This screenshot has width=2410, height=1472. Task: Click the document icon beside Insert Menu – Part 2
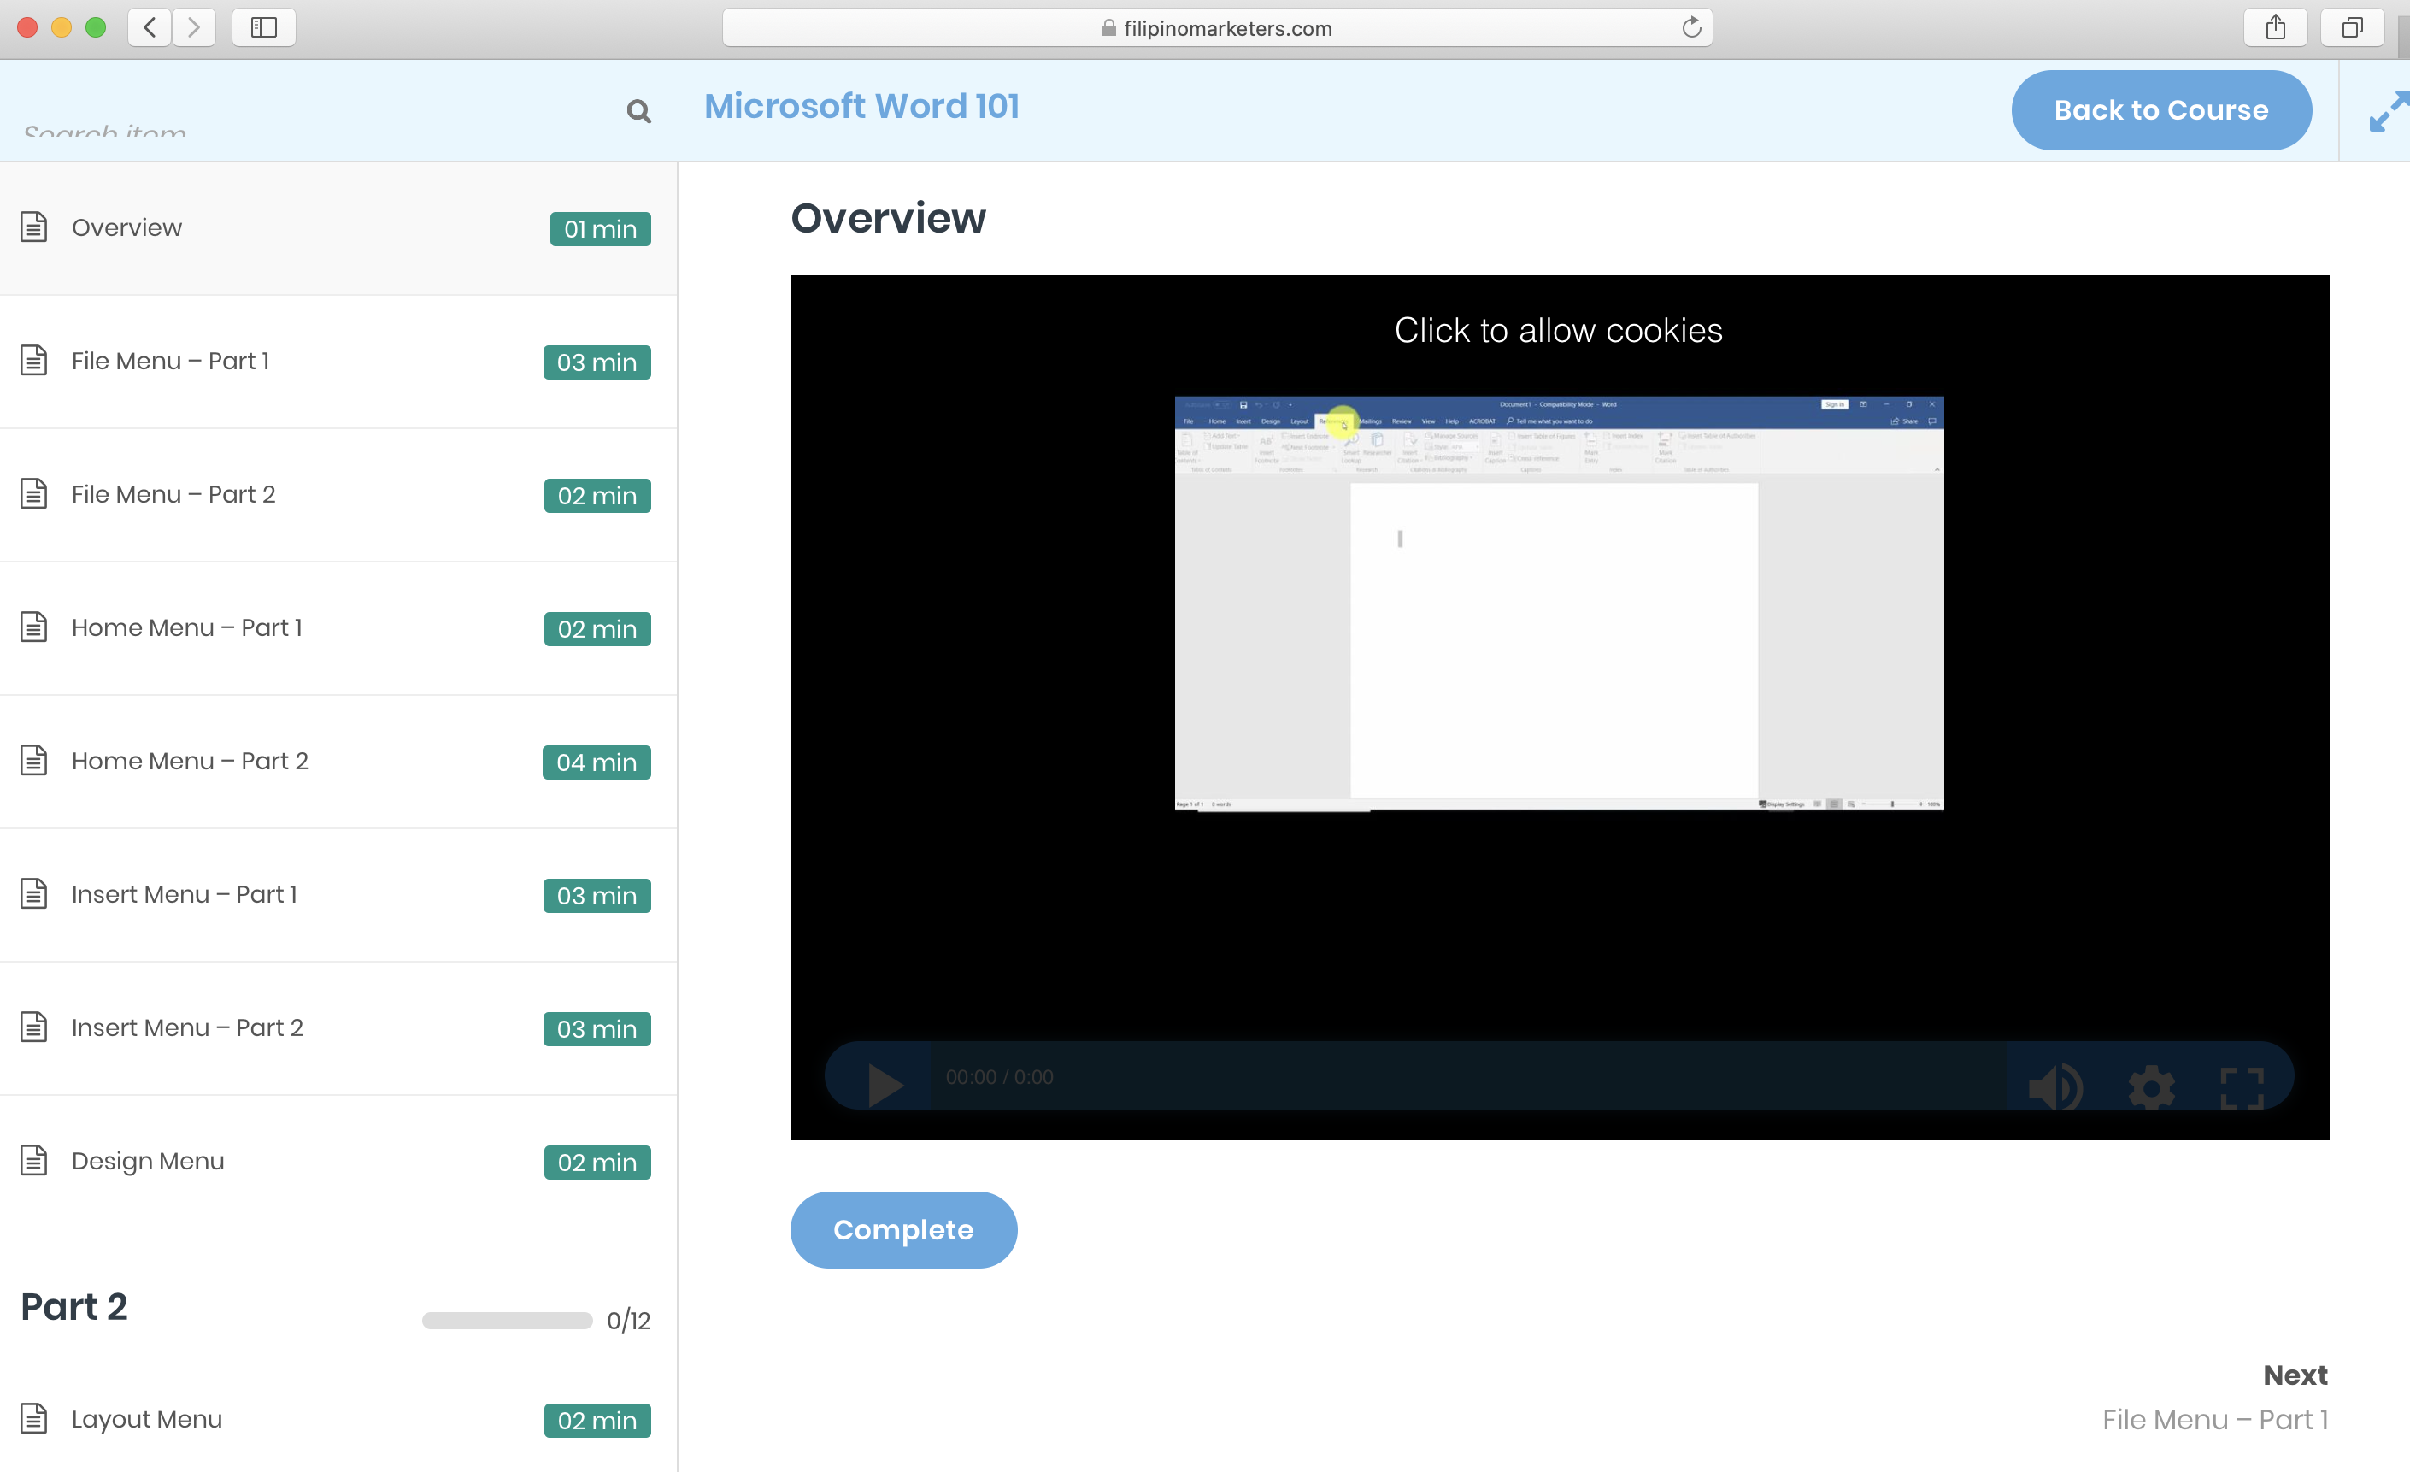click(34, 1027)
